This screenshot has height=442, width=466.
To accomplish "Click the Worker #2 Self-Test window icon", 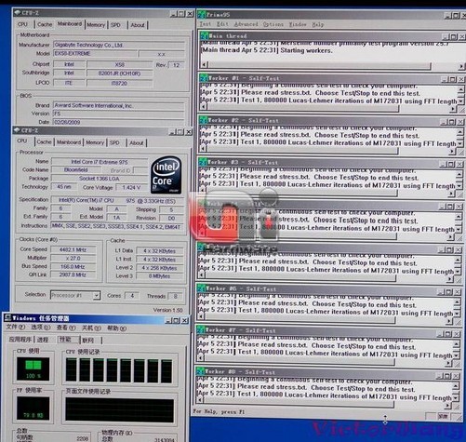I will [x=204, y=120].
